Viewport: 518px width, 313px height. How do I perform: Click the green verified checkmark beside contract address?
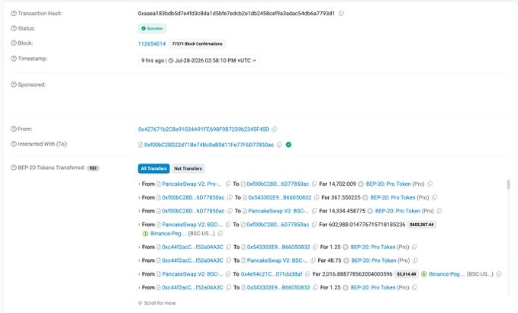[x=288, y=145]
